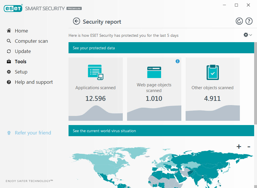Image resolution: width=257 pixels, height=188 pixels.
Task: Click the Other objects scanned count 4.911
Action: (x=212, y=98)
